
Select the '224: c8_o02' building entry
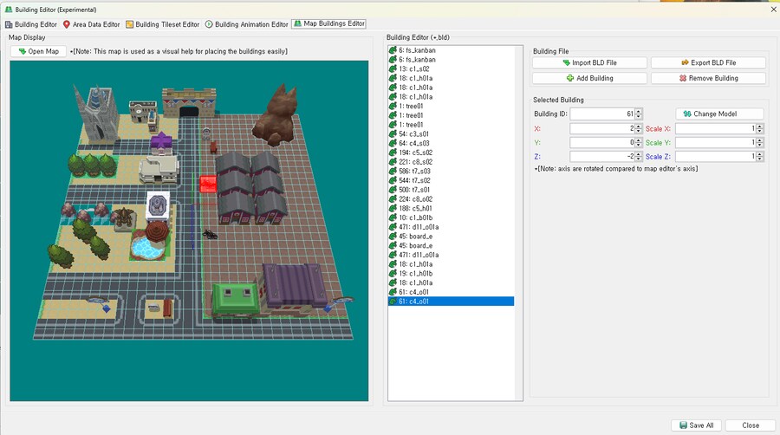tap(451, 198)
